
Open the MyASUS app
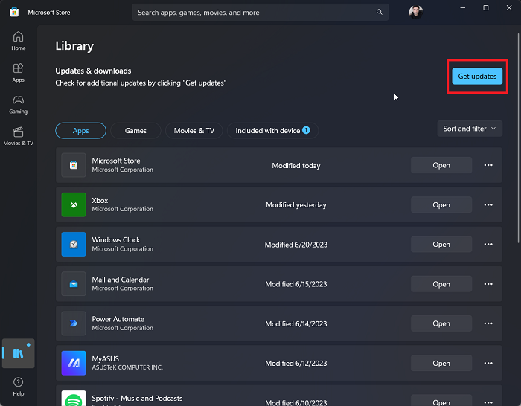click(x=441, y=363)
